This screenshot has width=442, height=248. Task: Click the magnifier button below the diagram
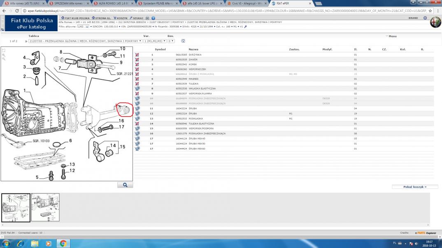[125, 185]
